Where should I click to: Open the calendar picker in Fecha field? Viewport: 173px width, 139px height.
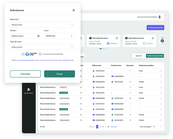[x=39, y=36]
